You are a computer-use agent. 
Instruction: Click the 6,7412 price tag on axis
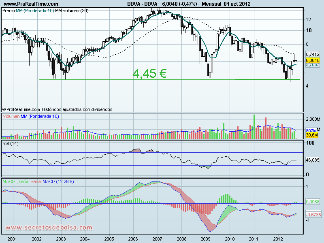point(312,54)
